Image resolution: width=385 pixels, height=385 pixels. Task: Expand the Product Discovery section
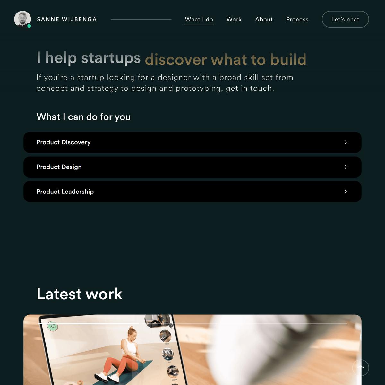point(193,142)
